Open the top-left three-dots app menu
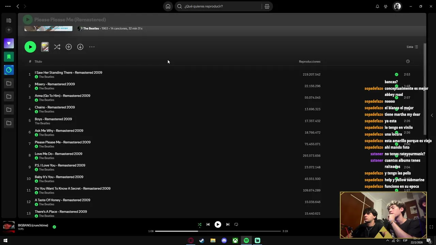 click(x=8, y=6)
